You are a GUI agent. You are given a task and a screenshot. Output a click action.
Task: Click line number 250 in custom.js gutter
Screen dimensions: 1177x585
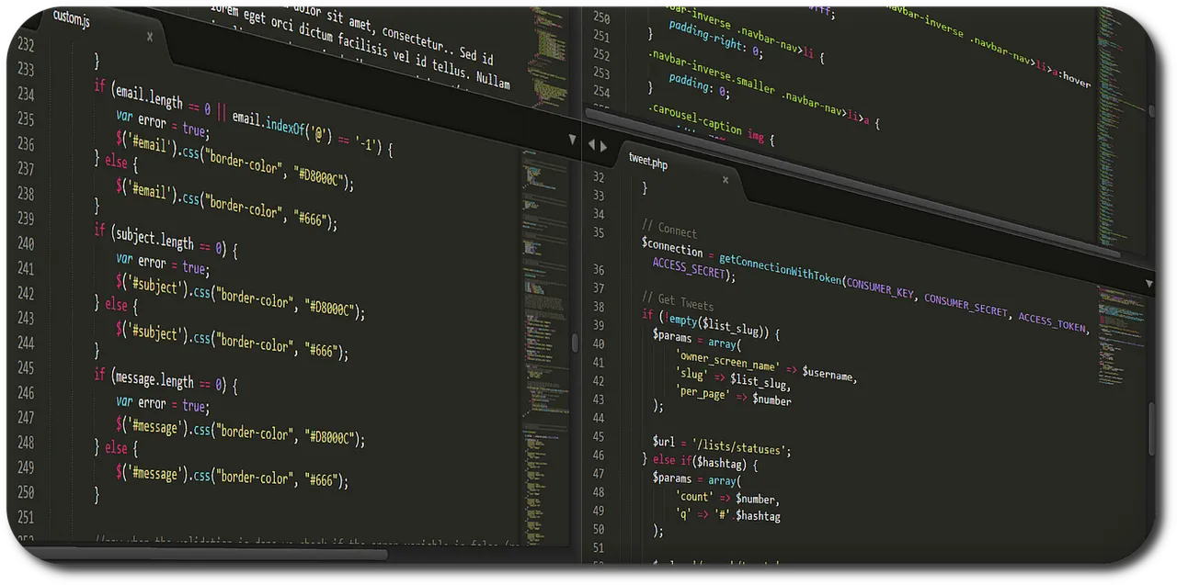(x=26, y=492)
